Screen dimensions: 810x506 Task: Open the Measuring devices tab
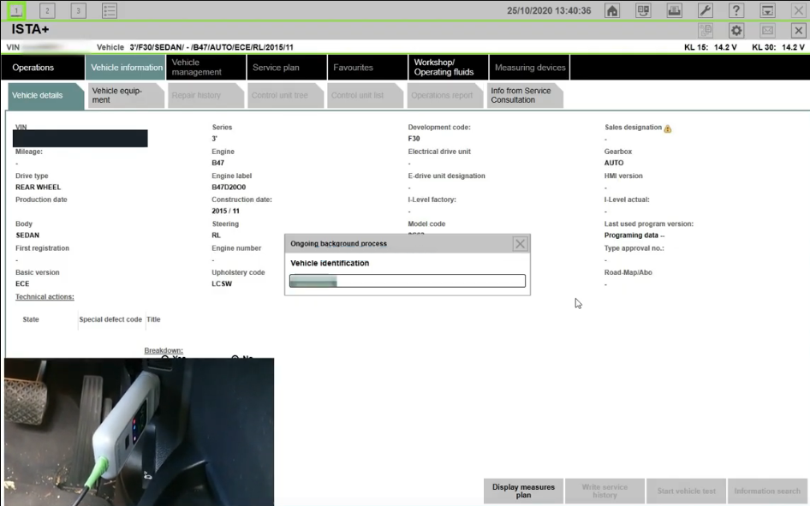(529, 67)
